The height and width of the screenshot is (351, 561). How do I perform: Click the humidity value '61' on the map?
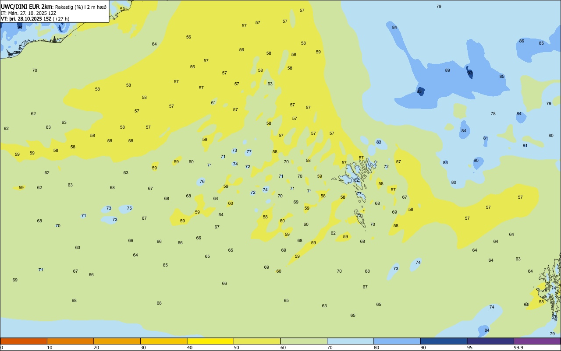[x=213, y=103]
